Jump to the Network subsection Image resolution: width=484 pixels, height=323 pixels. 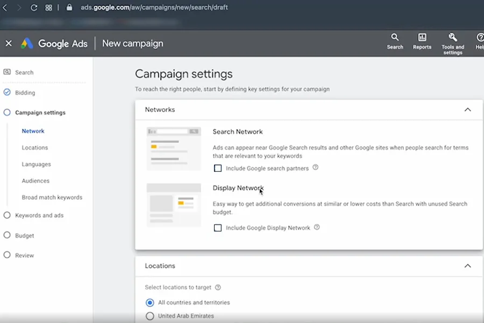click(33, 131)
